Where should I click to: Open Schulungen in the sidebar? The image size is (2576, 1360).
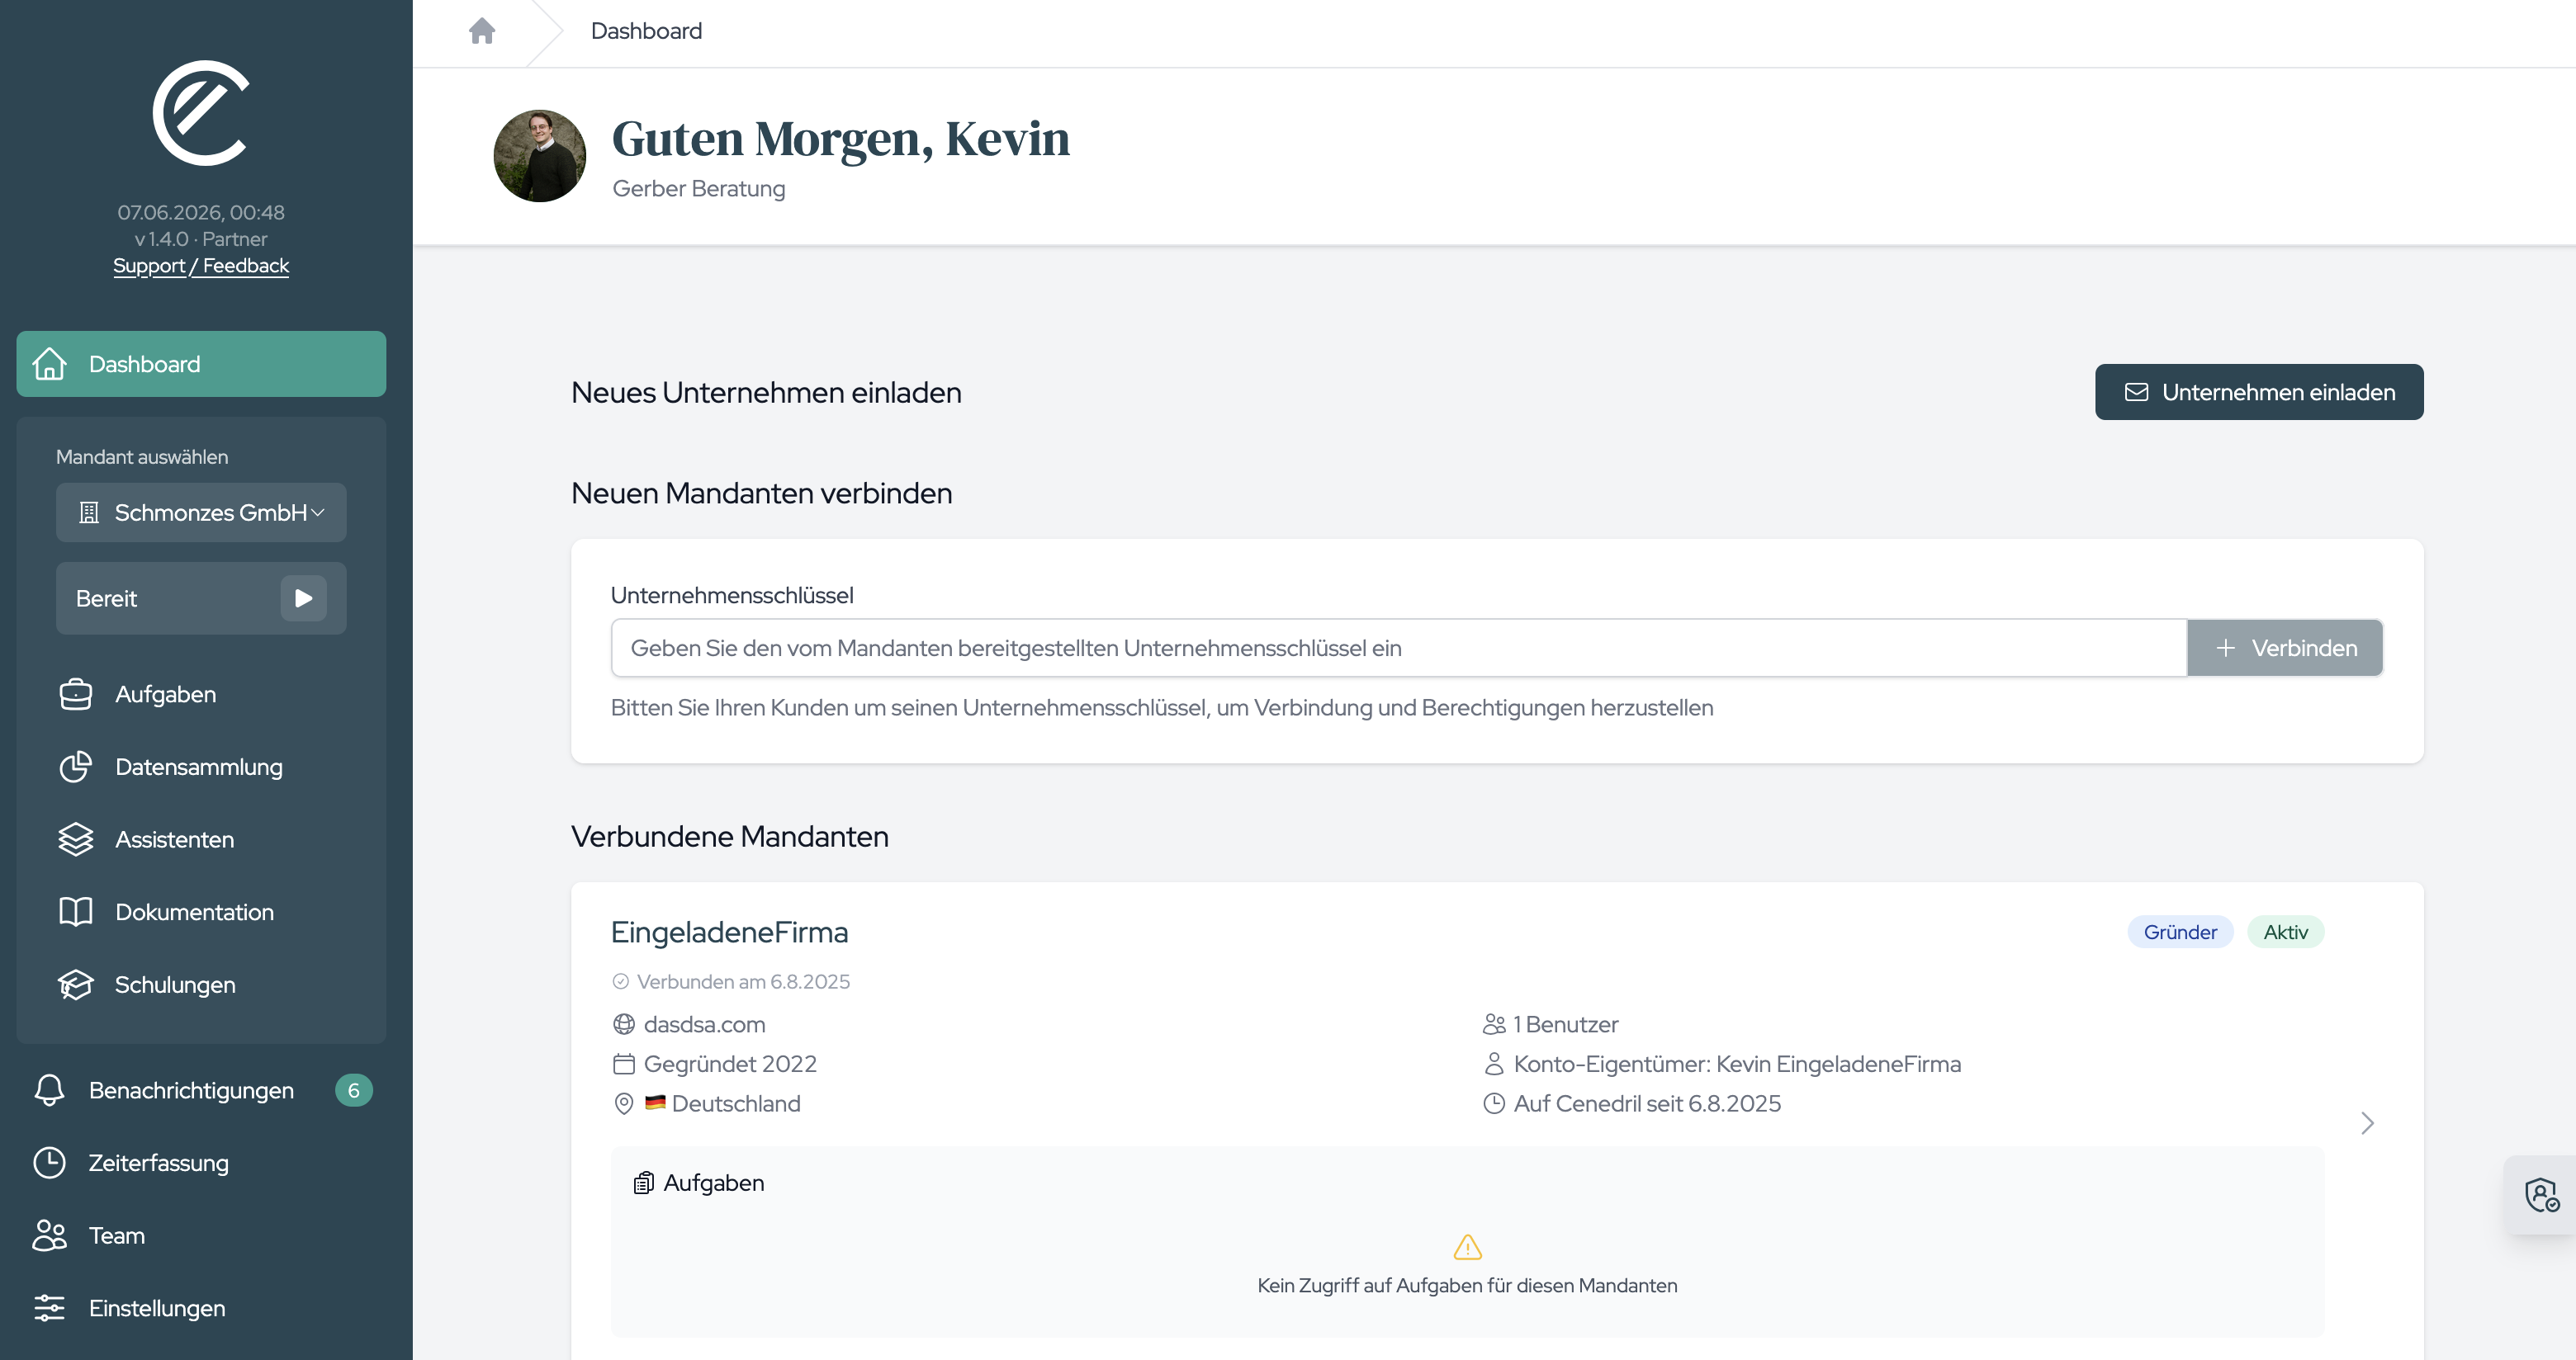[x=201, y=985]
